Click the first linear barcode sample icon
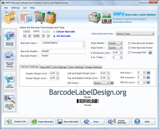Image resolution: width=159 pixels, height=129 pixels. tap(27, 32)
